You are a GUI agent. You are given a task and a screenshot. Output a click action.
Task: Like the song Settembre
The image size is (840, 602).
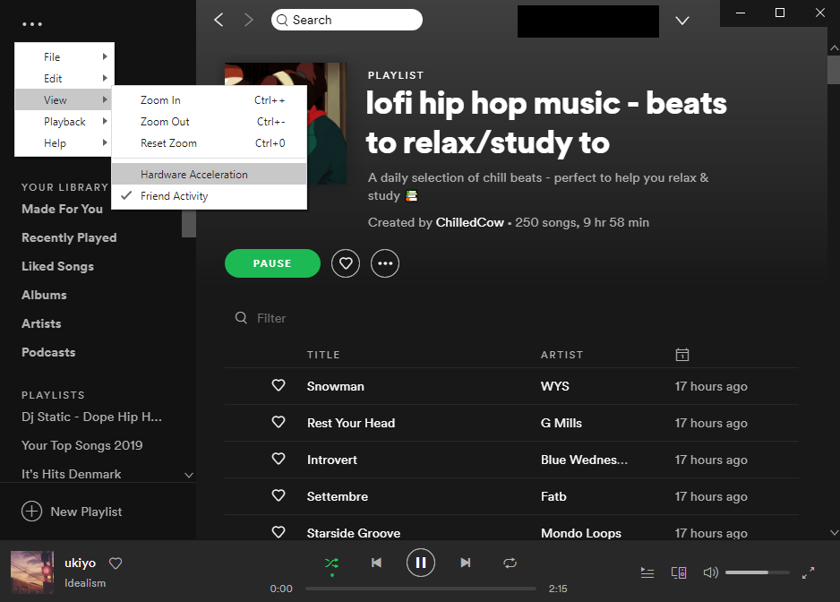click(279, 496)
